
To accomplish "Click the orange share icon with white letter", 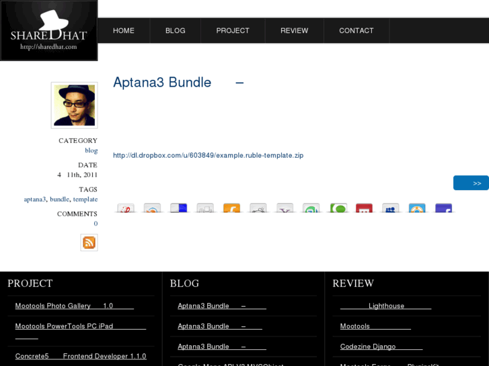I will [231, 208].
